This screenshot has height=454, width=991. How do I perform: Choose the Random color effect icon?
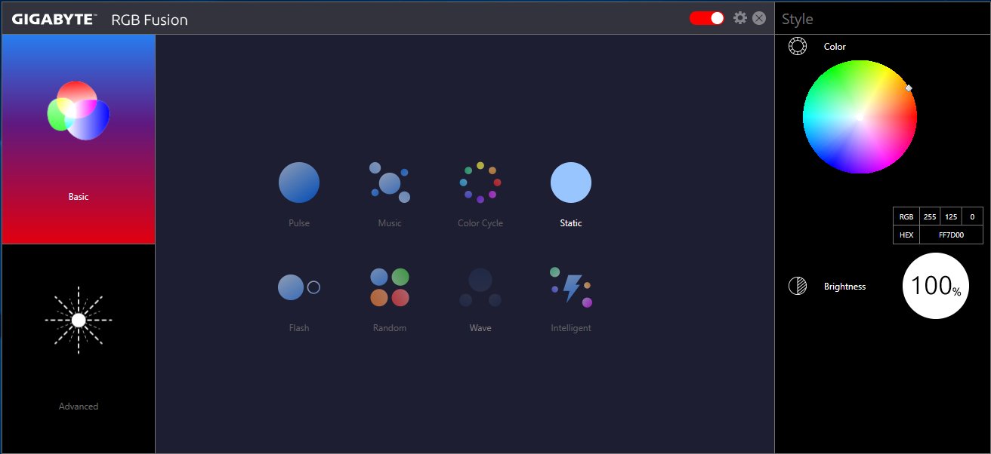click(x=390, y=287)
